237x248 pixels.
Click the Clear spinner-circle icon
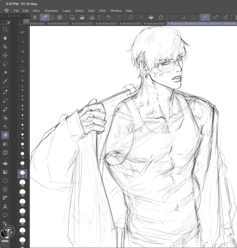131,17
